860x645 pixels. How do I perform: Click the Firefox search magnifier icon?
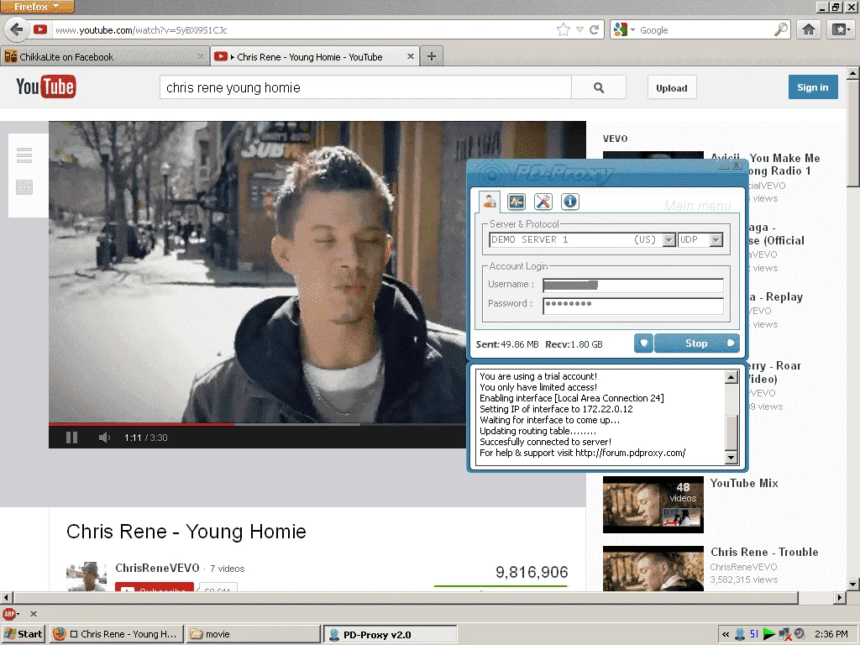click(781, 29)
